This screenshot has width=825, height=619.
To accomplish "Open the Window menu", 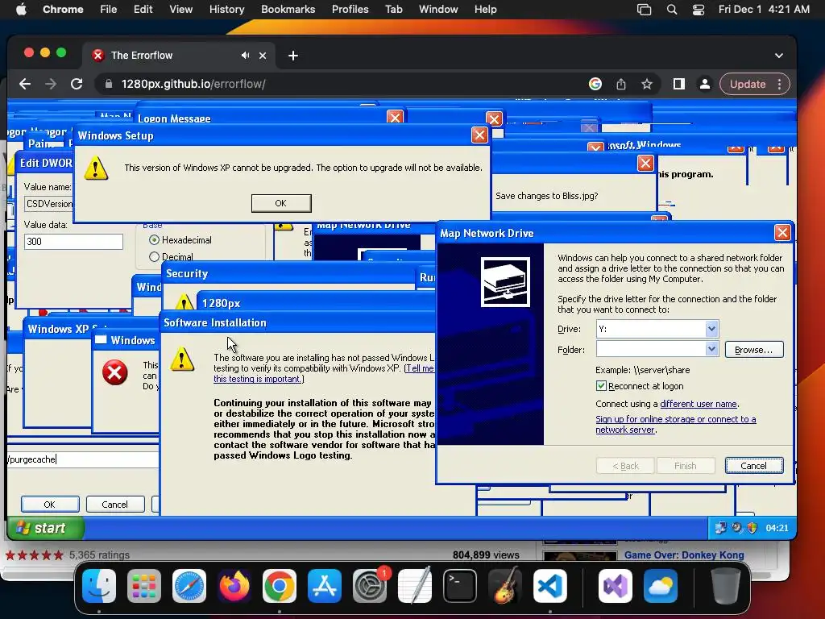I will pyautogui.click(x=438, y=9).
